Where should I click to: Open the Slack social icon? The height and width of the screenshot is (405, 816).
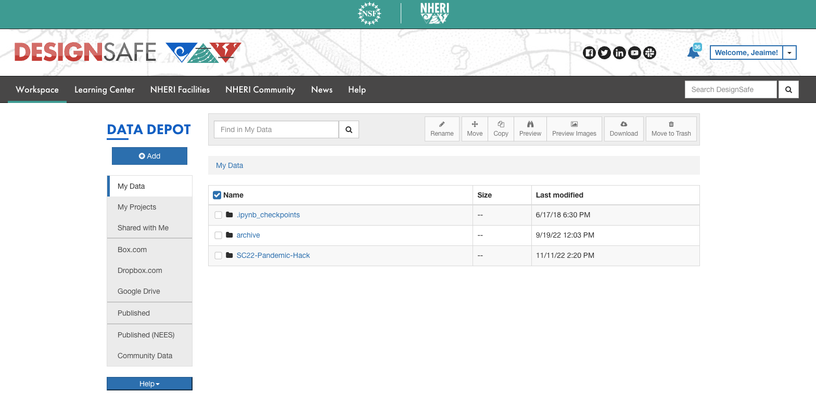coord(649,53)
